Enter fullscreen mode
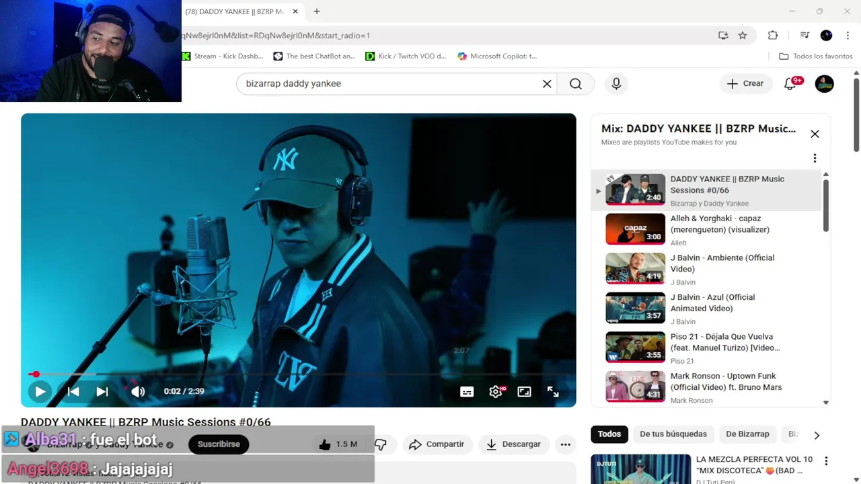 (553, 392)
